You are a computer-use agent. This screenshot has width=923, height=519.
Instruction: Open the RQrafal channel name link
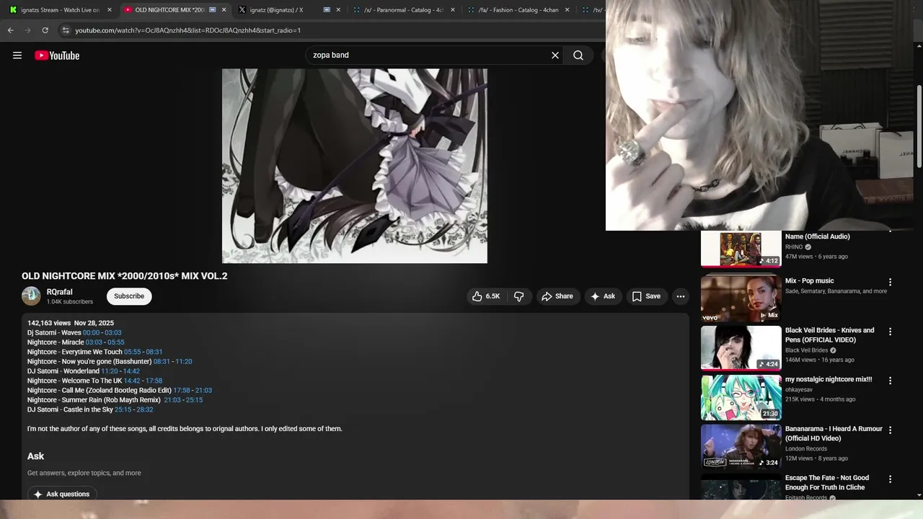60,292
